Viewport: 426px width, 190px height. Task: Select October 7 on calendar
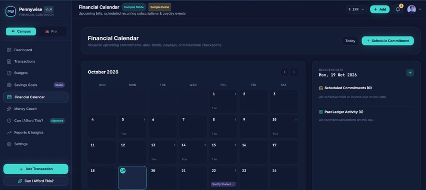pyautogui.click(x=193, y=127)
